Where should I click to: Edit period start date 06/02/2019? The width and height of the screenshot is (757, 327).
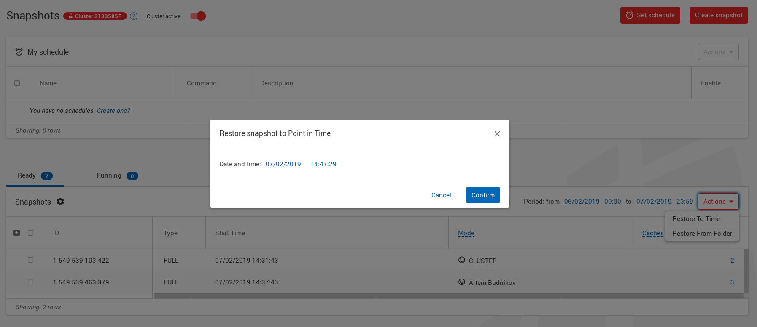582,202
